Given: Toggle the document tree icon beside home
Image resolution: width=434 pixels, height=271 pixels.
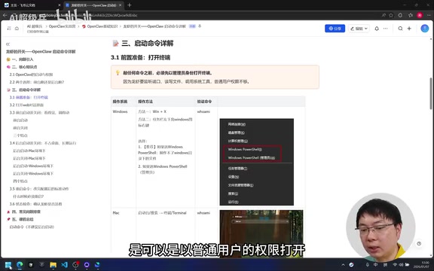Looking at the screenshot, I should pos(9,28).
